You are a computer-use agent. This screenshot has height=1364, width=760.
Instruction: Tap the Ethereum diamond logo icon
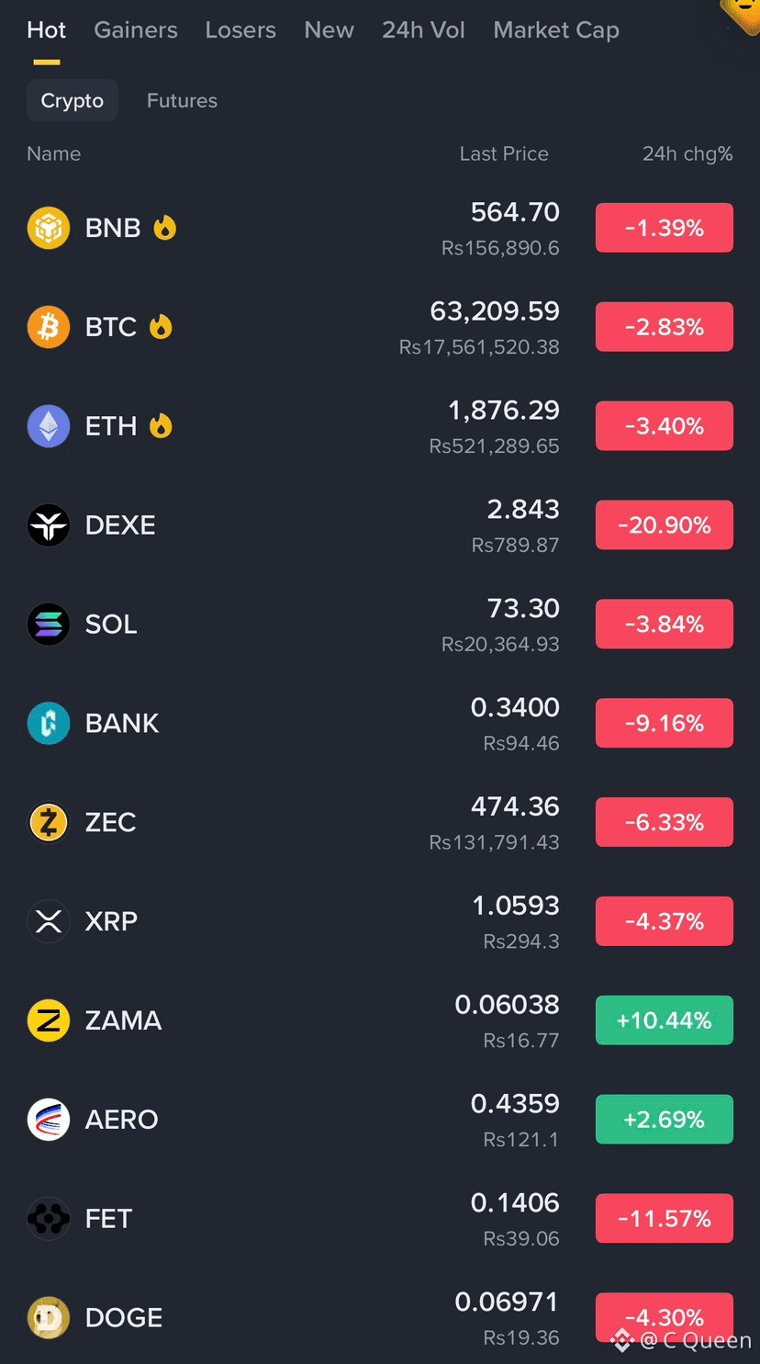tap(49, 426)
